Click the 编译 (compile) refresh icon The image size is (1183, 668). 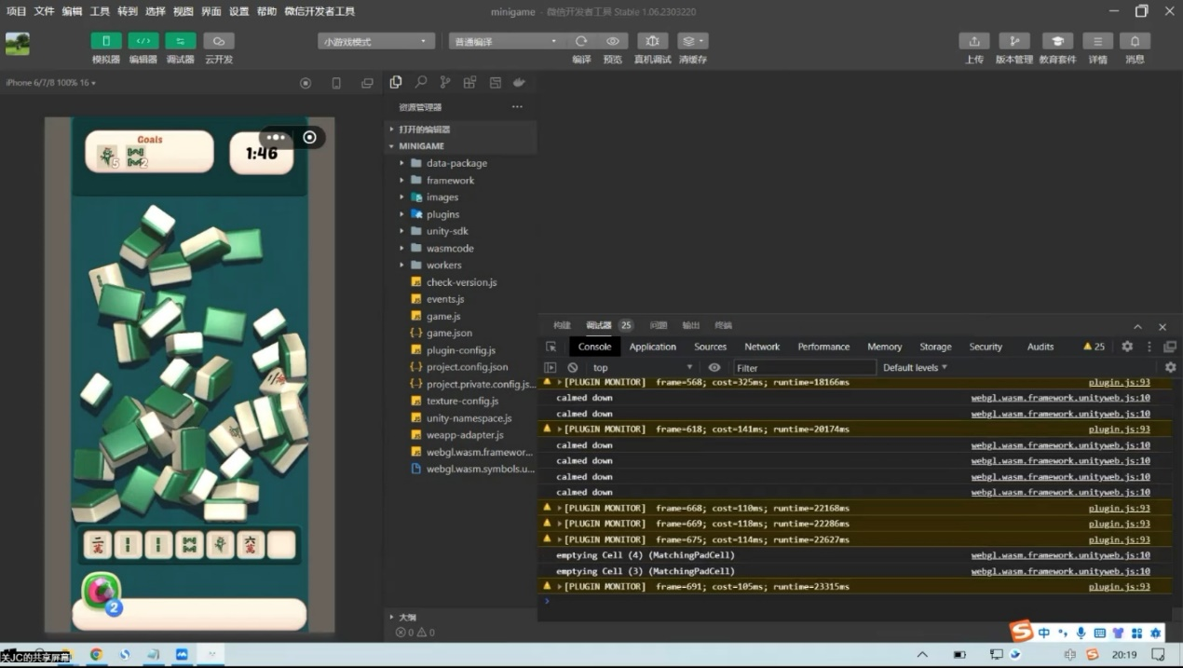point(581,42)
